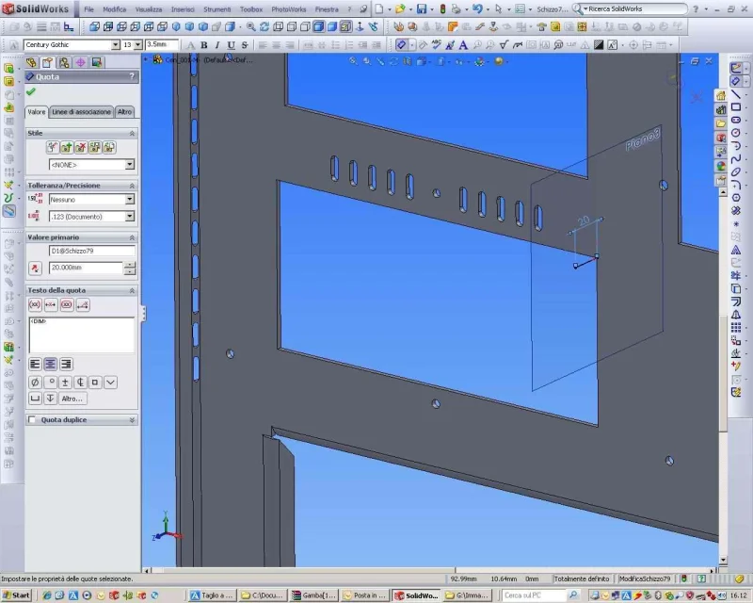Click the Quota panel help question mark
753x603 pixels.
click(x=132, y=76)
